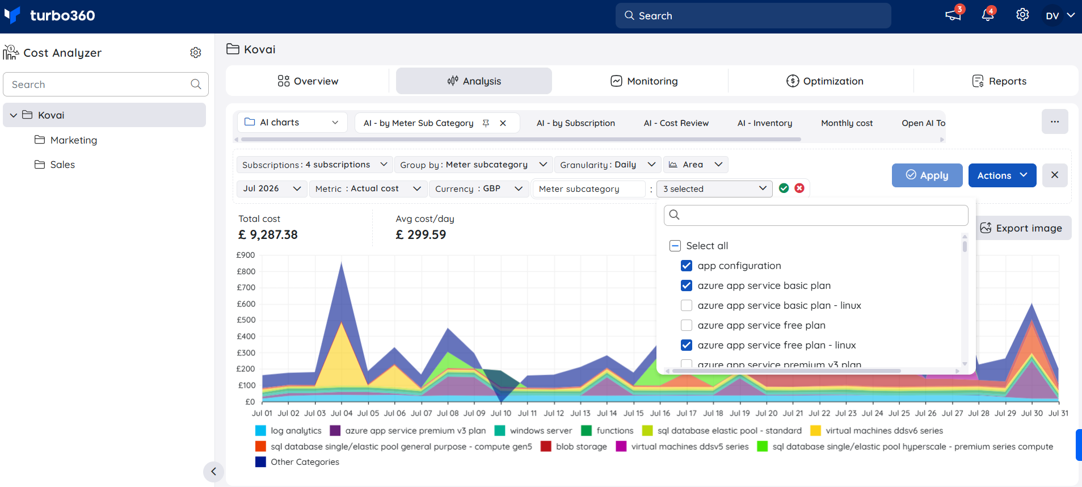Open AI - Cost Review chart tab
Image resolution: width=1082 pixels, height=487 pixels.
click(x=676, y=123)
